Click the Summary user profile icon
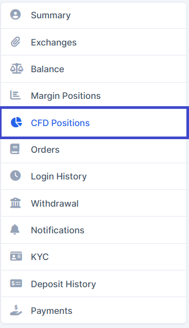This screenshot has height=328, width=189. click(x=16, y=15)
